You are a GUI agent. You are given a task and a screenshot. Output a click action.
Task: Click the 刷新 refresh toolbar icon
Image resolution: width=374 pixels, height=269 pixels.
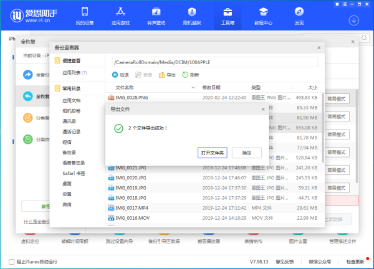191,75
